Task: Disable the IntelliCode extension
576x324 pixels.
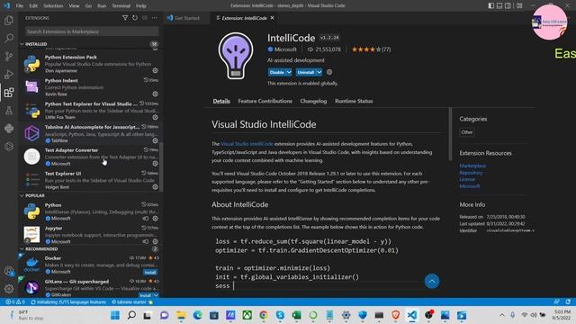Action: [x=277, y=72]
